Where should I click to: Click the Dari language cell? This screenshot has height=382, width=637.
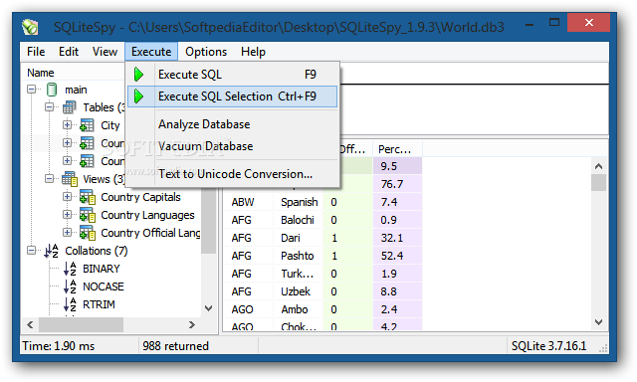click(x=299, y=238)
